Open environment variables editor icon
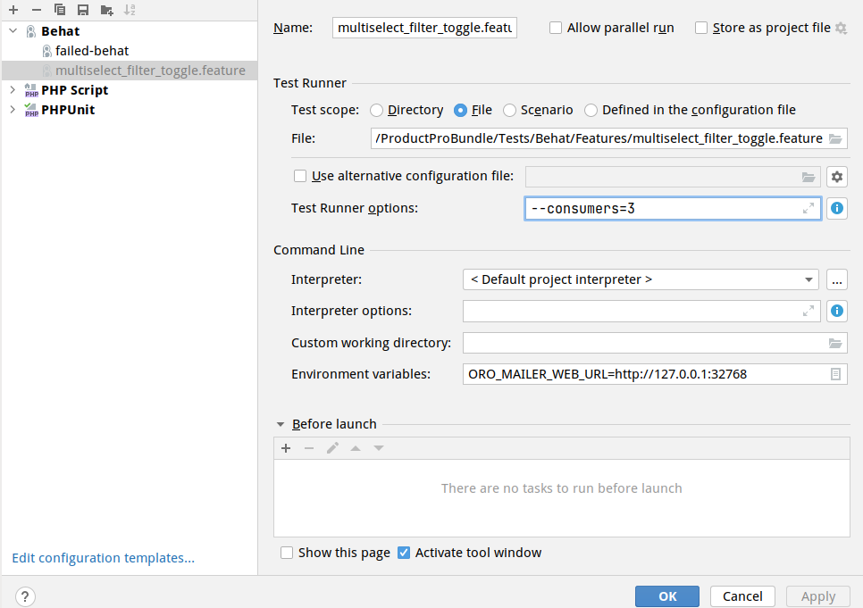863x608 pixels. click(x=836, y=374)
